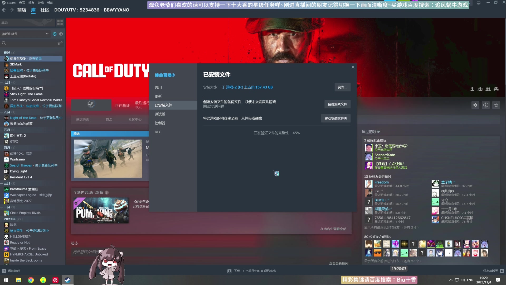Click the 移动安装文件夹 button
The width and height of the screenshot is (506, 285).
335,118
